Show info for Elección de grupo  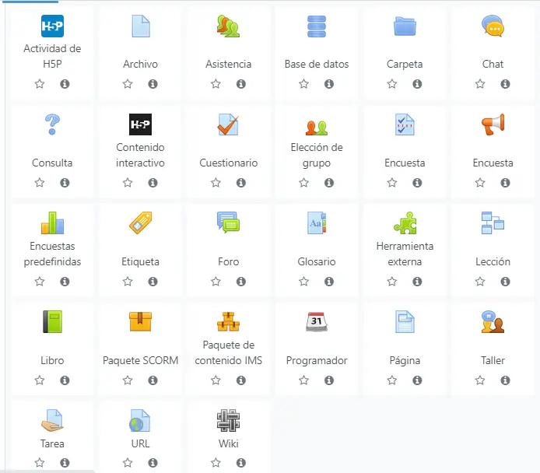[329, 183]
